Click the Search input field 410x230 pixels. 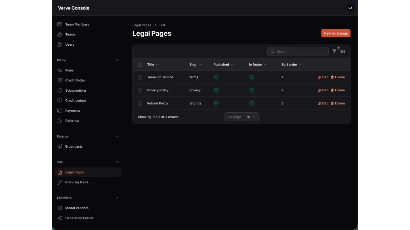[298, 51]
